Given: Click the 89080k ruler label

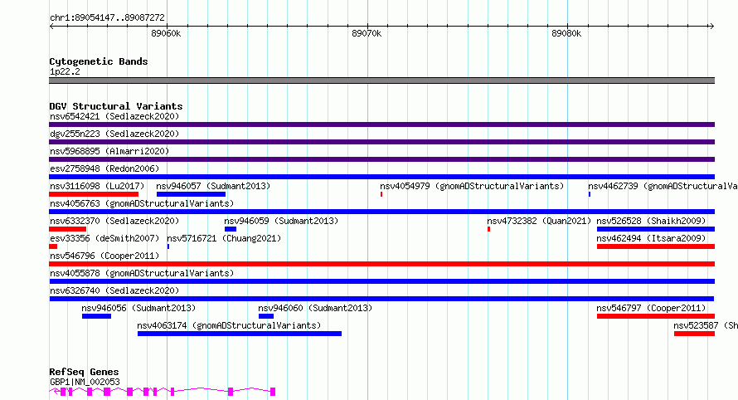Looking at the screenshot, I should tap(566, 34).
